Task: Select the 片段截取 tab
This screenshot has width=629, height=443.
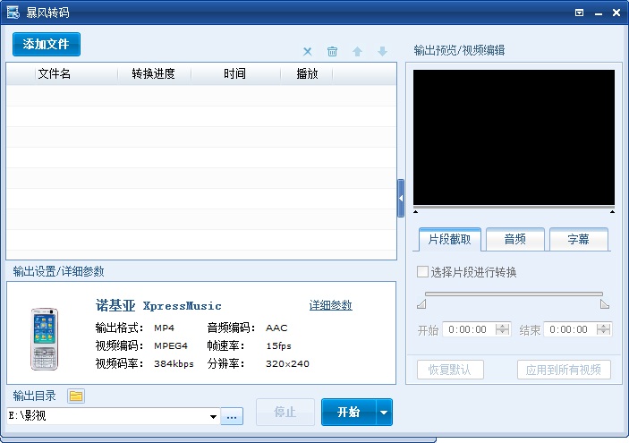Action: [x=450, y=239]
